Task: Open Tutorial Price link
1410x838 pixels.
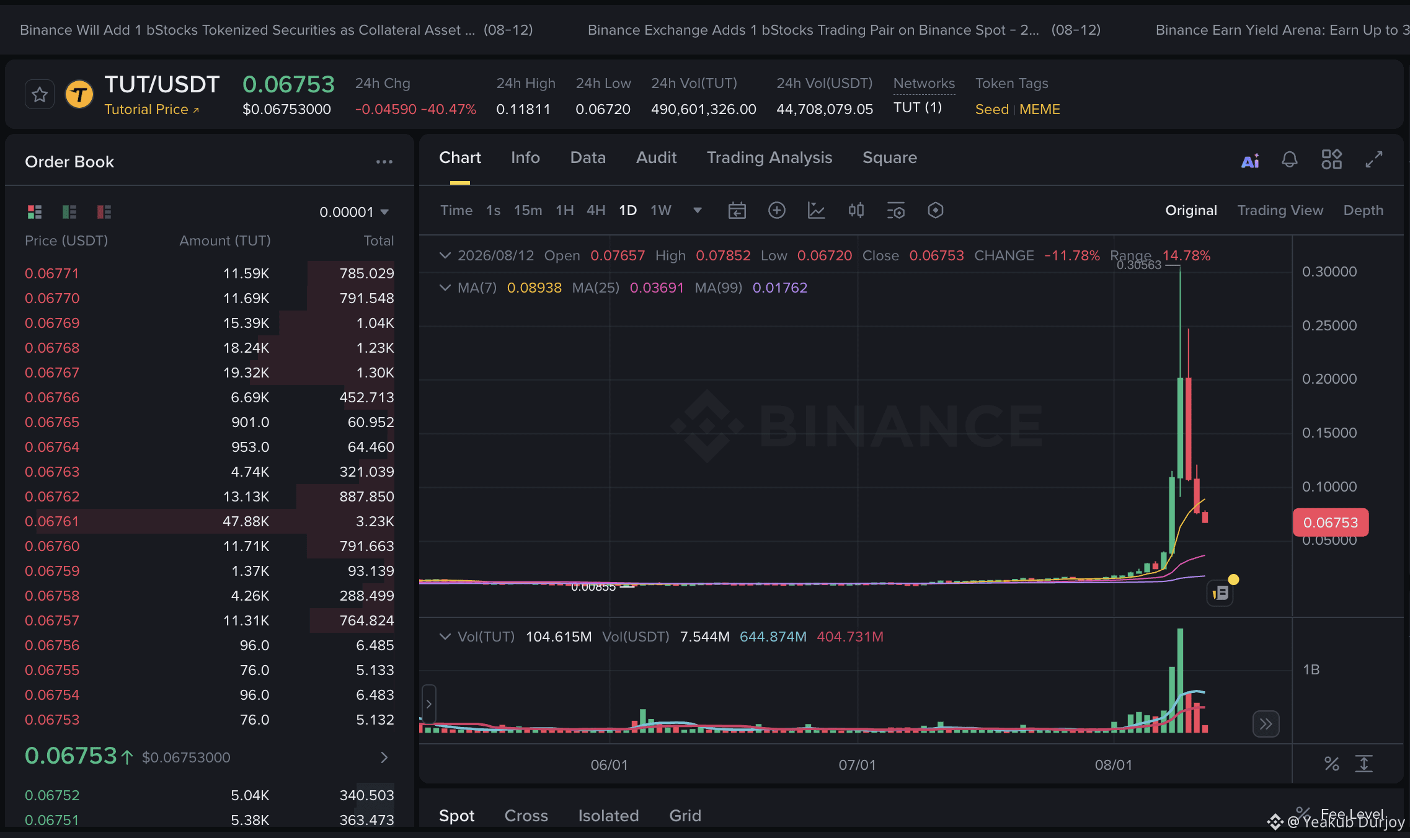Action: click(152, 109)
